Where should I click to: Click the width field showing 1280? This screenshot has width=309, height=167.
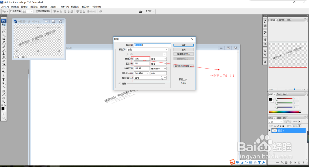click(x=142, y=59)
